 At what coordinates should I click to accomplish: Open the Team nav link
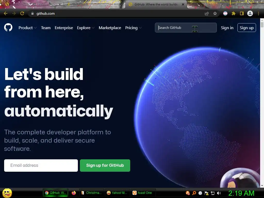tap(46, 28)
